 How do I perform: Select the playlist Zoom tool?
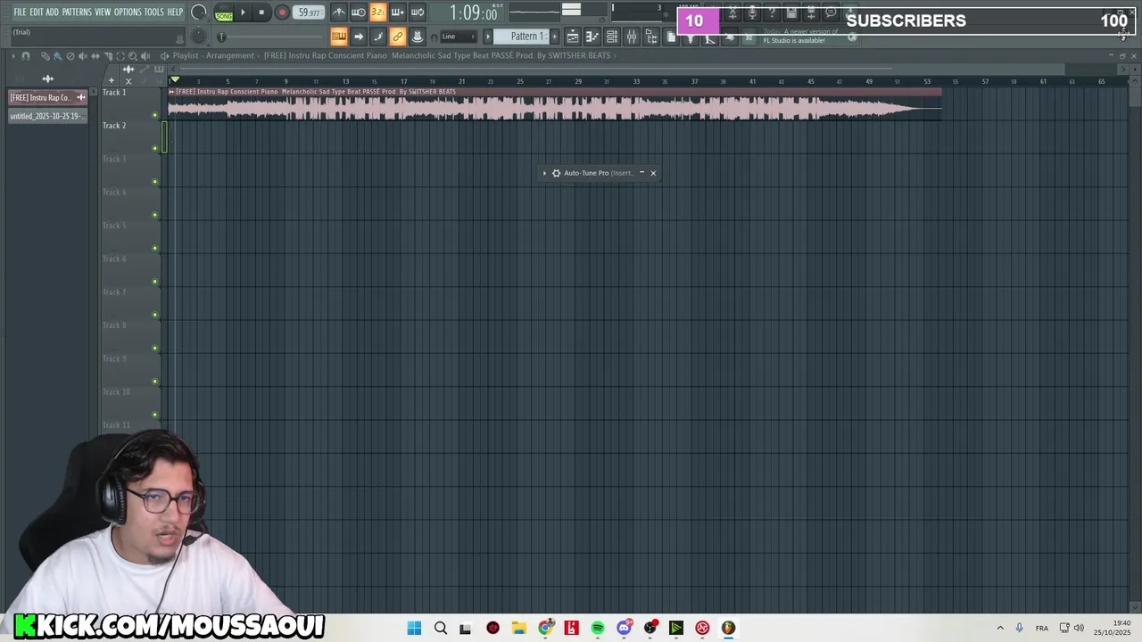click(132, 55)
